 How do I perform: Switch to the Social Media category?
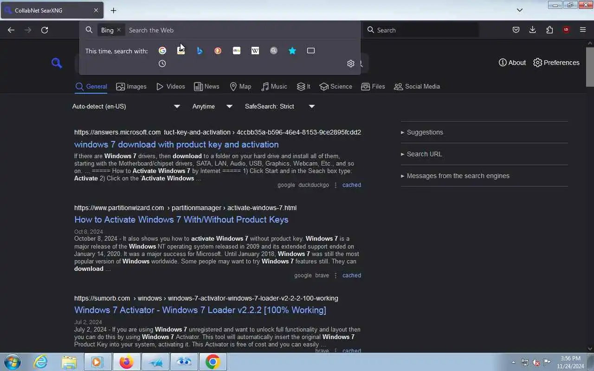(x=417, y=87)
